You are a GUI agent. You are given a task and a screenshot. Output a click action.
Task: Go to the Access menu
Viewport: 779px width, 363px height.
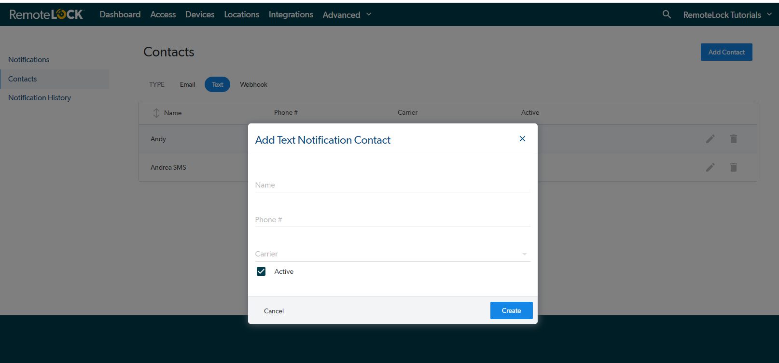(x=163, y=14)
